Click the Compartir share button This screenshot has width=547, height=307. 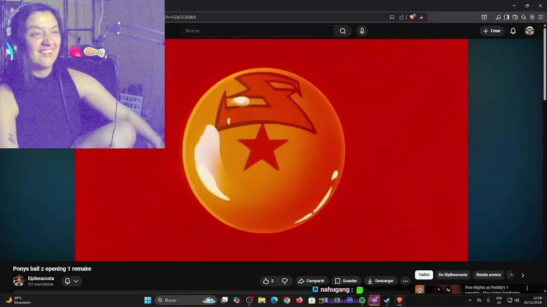tap(312, 281)
